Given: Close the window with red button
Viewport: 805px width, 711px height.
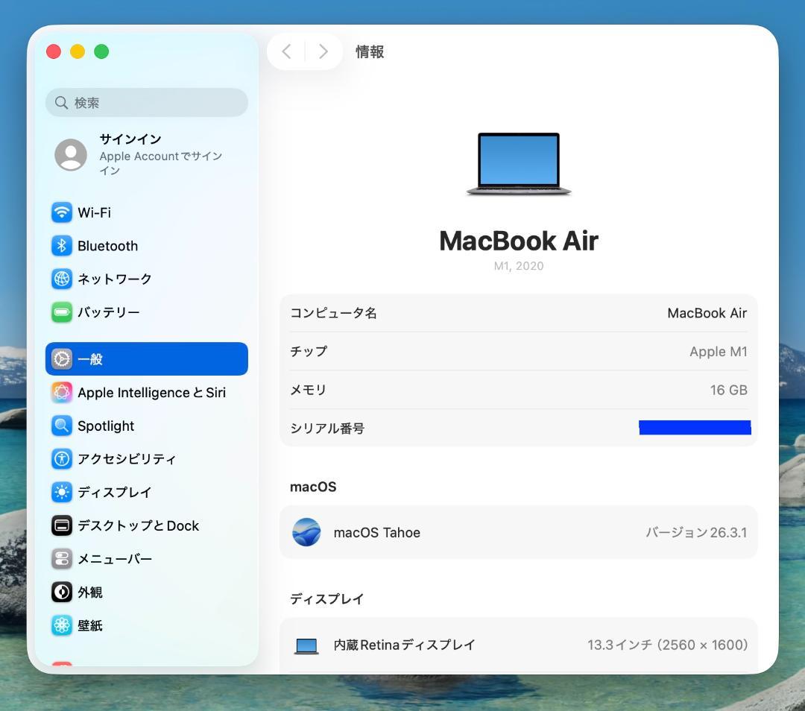Looking at the screenshot, I should tap(54, 51).
